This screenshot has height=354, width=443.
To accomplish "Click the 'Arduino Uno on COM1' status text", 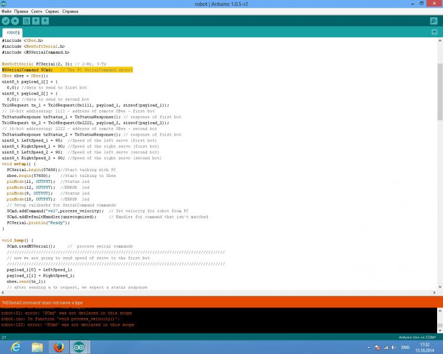I will [x=417, y=337].
